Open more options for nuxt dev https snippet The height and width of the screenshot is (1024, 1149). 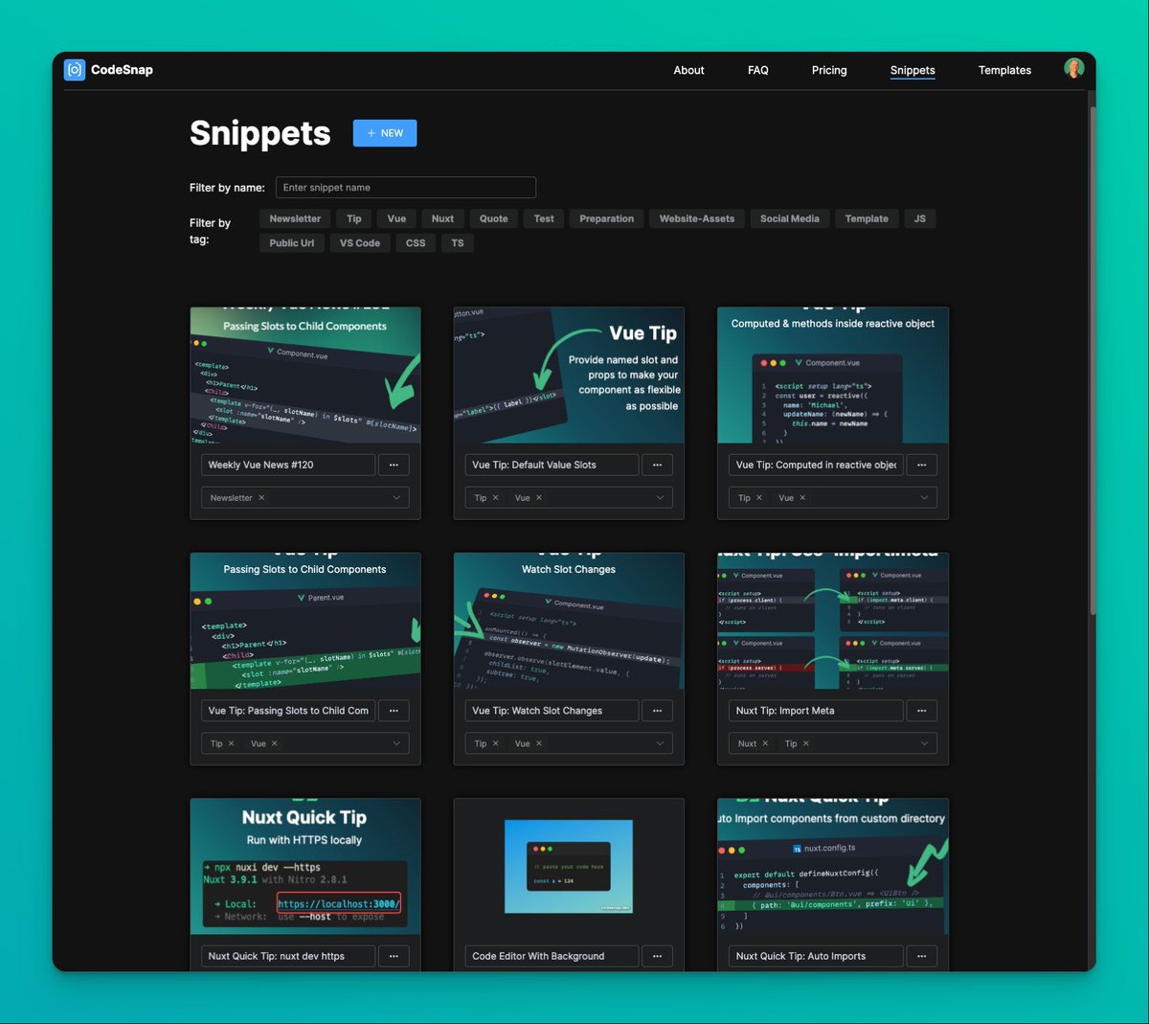click(x=394, y=956)
